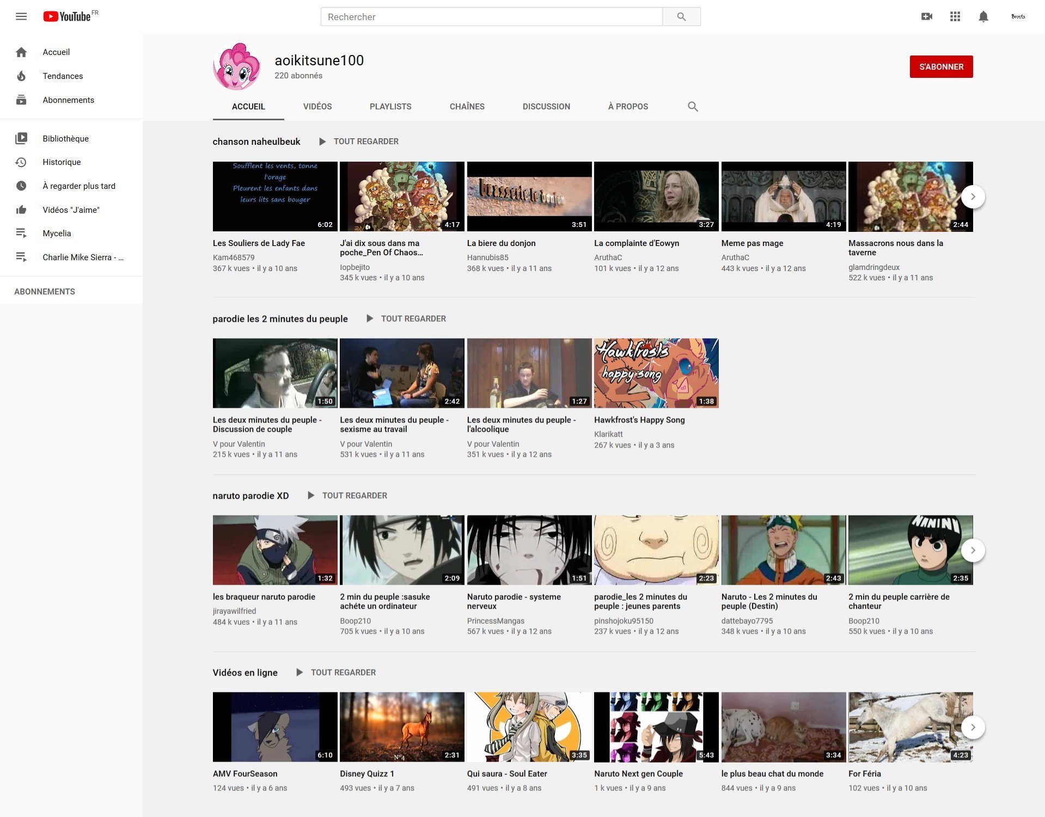Viewport: 1045px width, 817px height.
Task: Subscribe with the S'ABONNER button
Action: [940, 67]
